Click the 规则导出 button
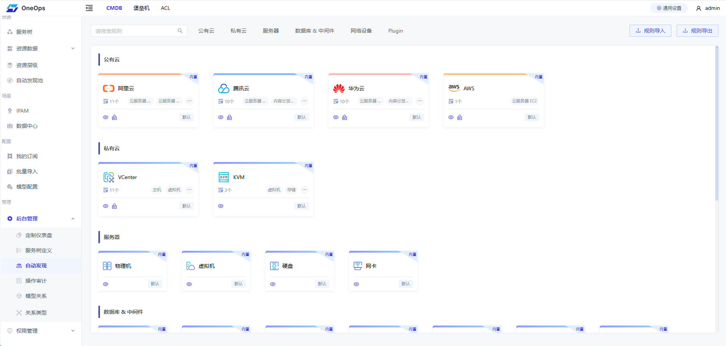Image resolution: width=726 pixels, height=346 pixels. pos(697,31)
